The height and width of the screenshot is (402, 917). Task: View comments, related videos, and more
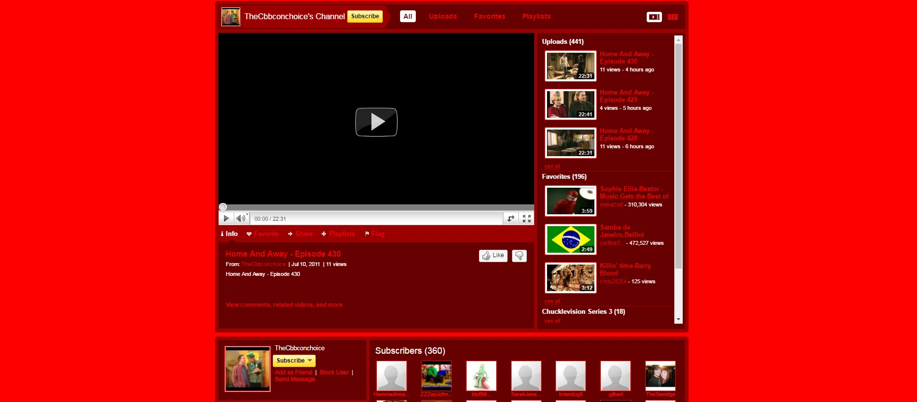pyautogui.click(x=284, y=305)
